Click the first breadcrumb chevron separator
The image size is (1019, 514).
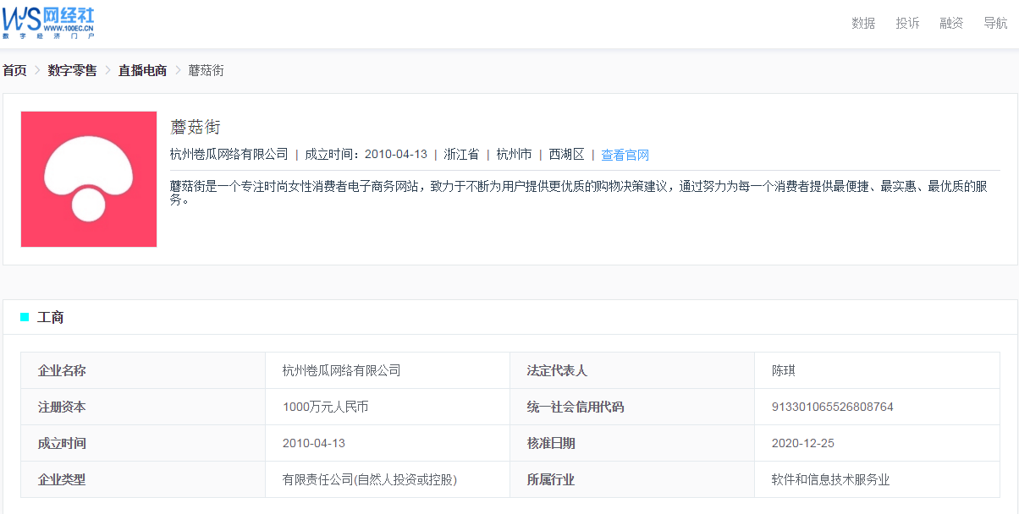(37, 70)
